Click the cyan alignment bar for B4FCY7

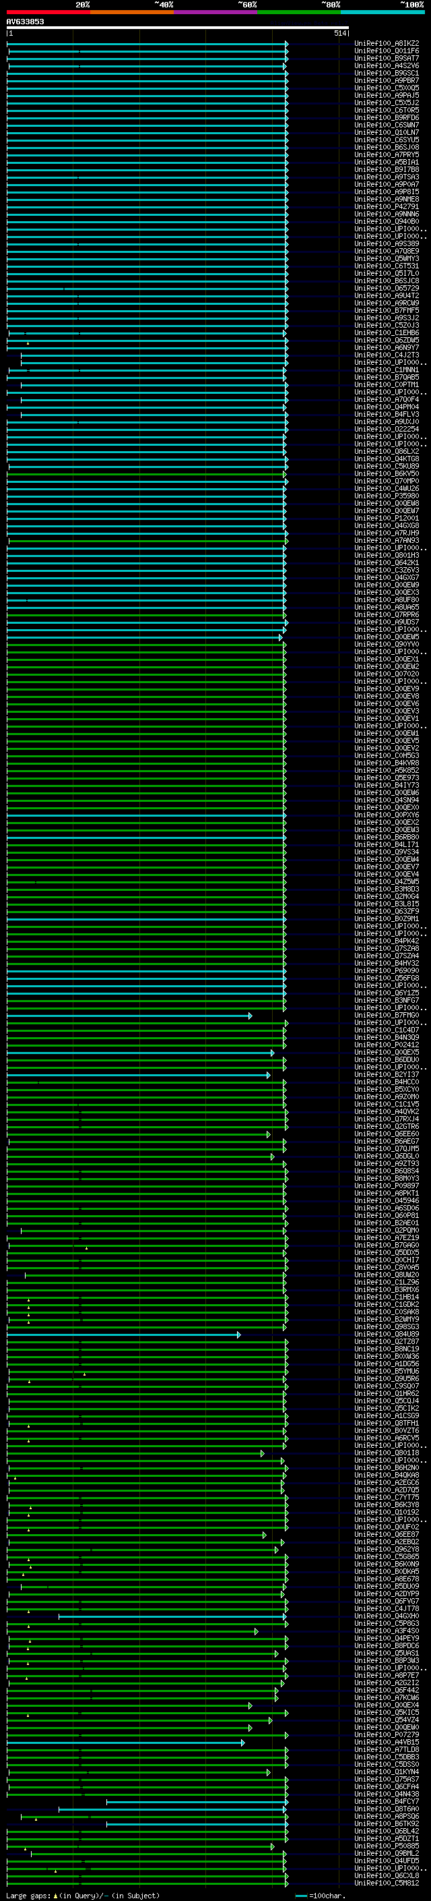[197, 1802]
